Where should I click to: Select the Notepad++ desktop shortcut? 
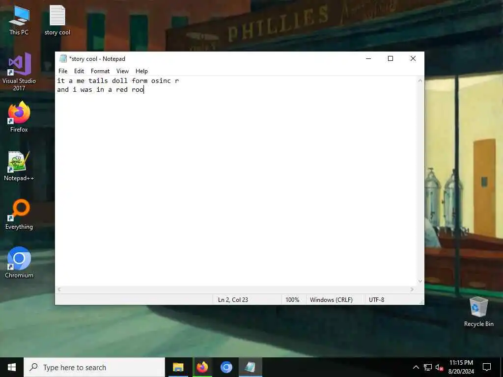(x=19, y=166)
